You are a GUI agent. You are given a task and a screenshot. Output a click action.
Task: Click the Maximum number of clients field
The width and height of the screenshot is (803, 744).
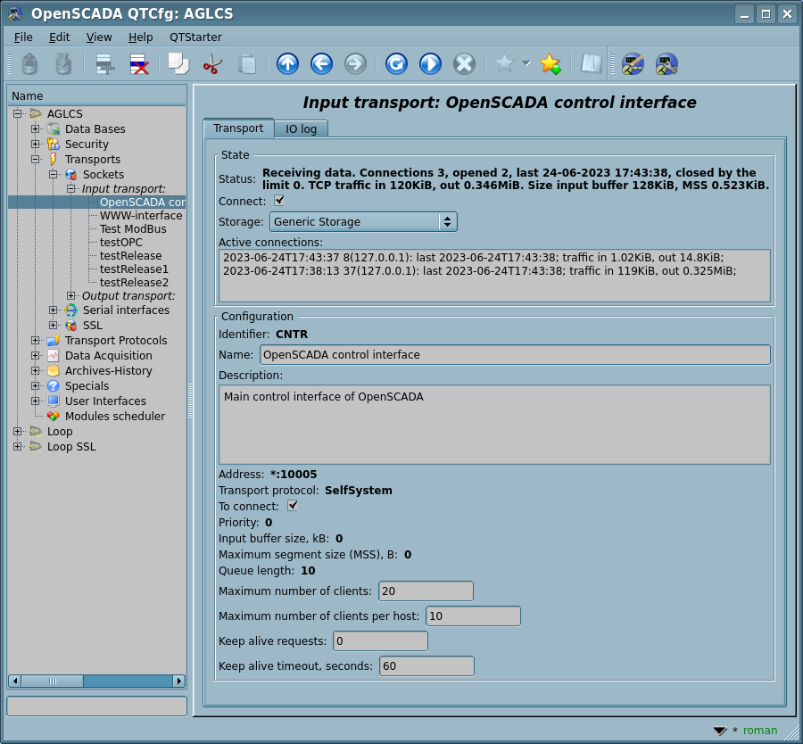(426, 591)
